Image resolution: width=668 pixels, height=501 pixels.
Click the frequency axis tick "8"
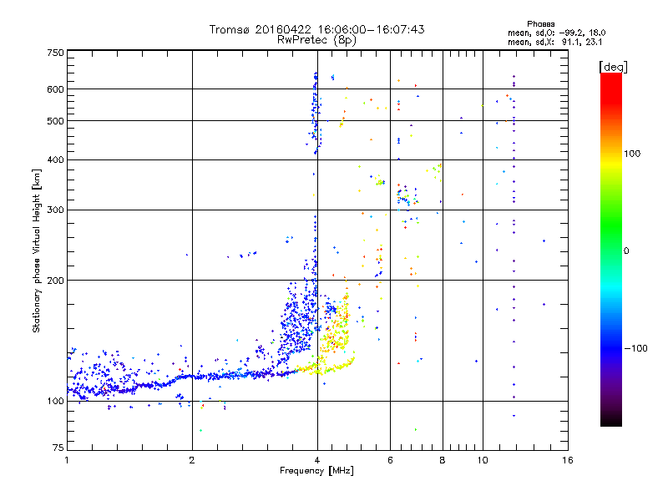tap(443, 460)
